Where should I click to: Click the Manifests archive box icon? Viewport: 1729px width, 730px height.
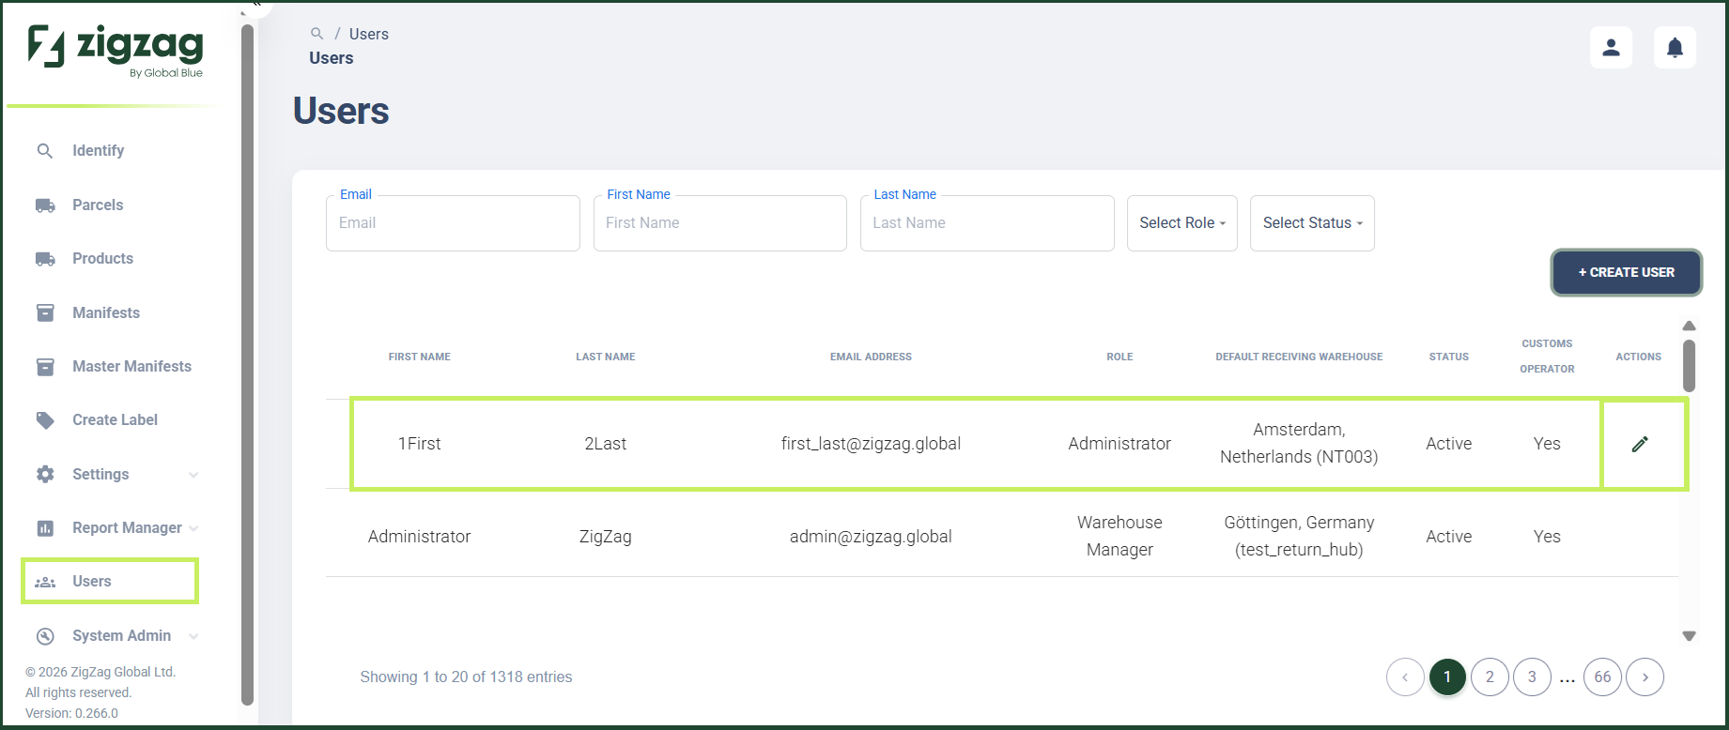click(x=45, y=312)
